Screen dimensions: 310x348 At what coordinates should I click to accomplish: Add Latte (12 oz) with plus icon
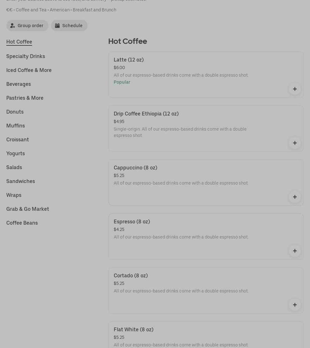(x=295, y=89)
